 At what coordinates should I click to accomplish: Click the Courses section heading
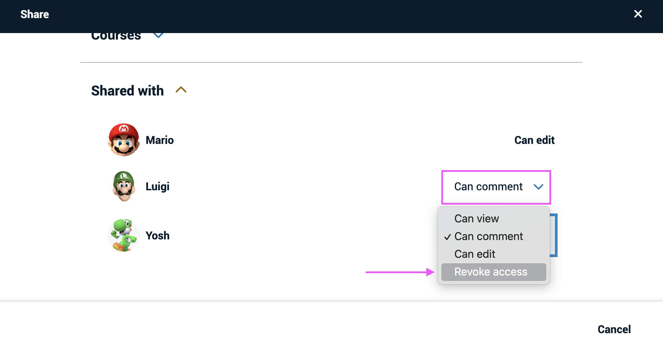(x=116, y=36)
